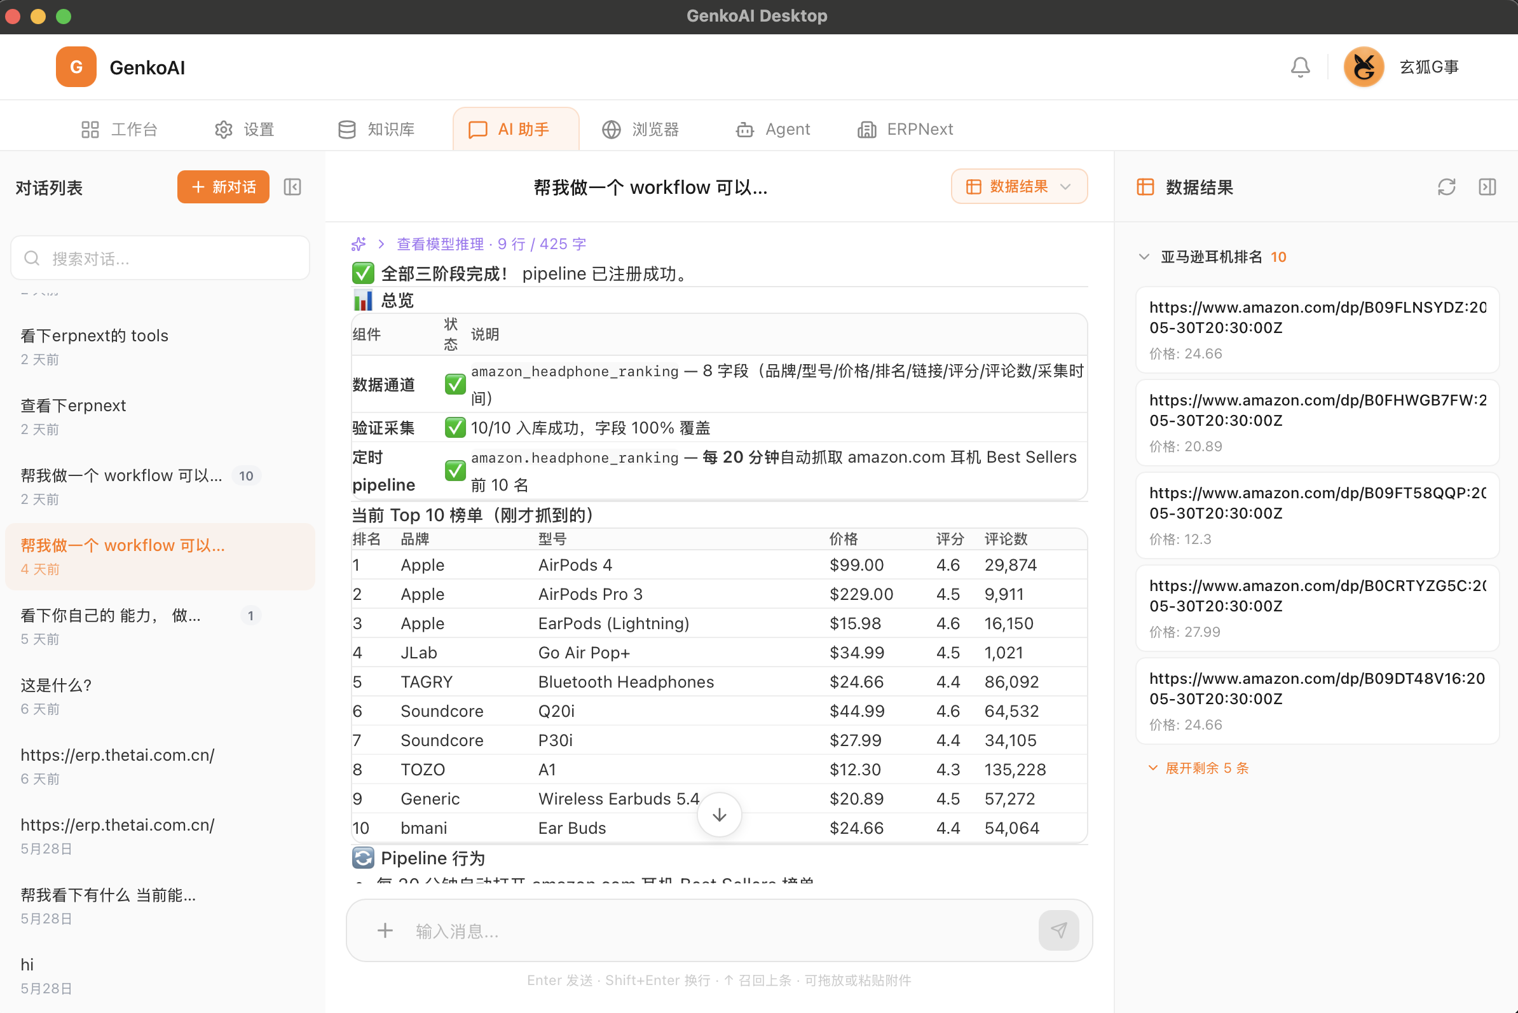
Task: Open result card B0FHWGB7FW priced 20.89
Action: pos(1317,423)
